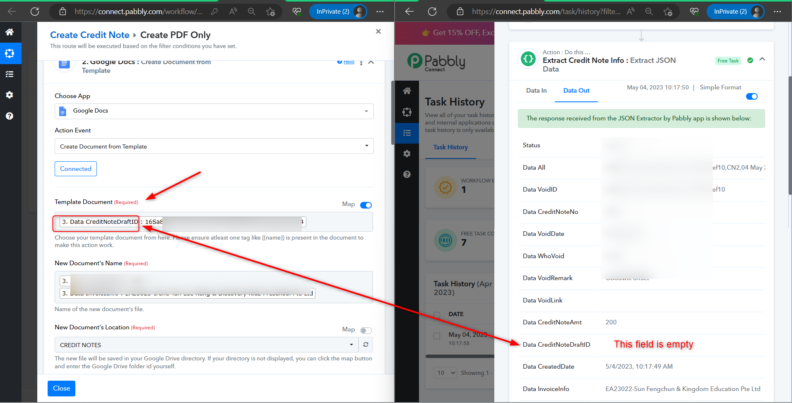Select the created date value 5/4/2023, 10:17:49 AM
Viewport: 792px width, 403px height.
[639, 367]
